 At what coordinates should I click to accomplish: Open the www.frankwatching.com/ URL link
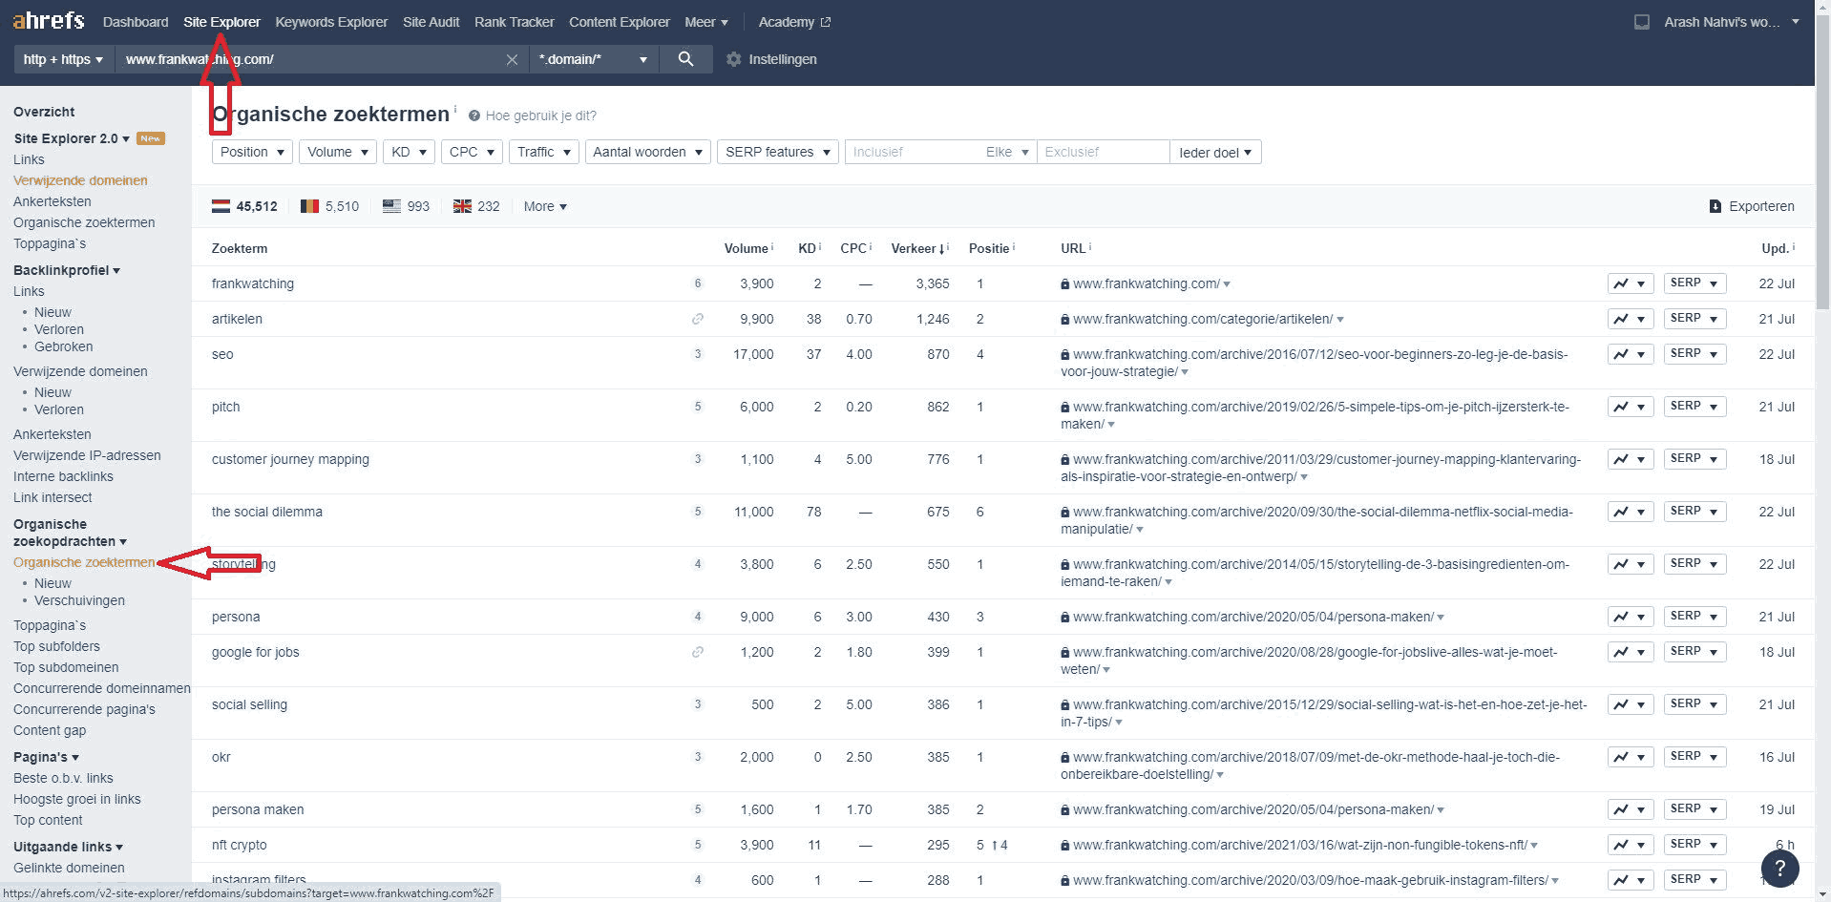pyautogui.click(x=1146, y=283)
